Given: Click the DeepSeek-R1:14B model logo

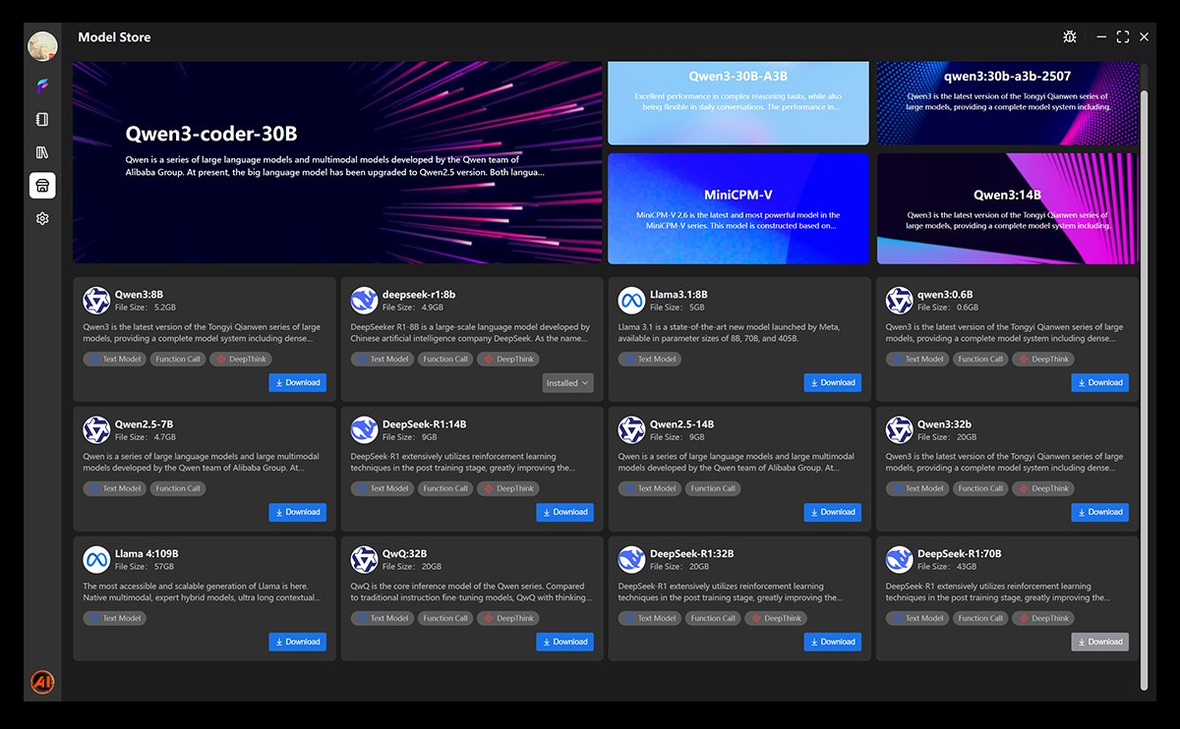Looking at the screenshot, I should pos(364,429).
